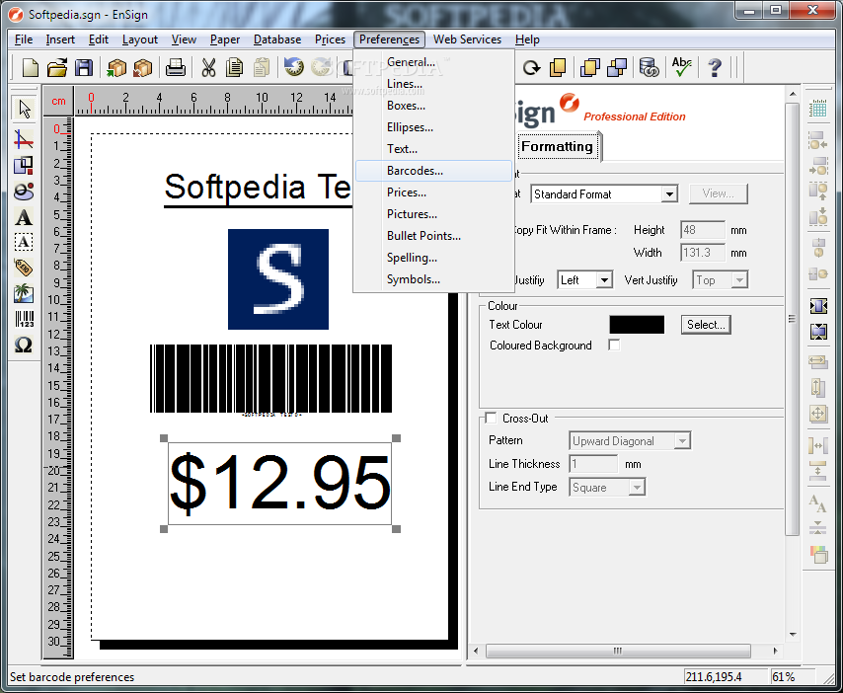Open the Standard Format dropdown
843x693 pixels.
coord(669,194)
